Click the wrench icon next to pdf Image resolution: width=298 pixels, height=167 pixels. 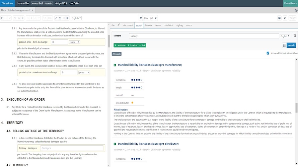click(x=156, y=18)
